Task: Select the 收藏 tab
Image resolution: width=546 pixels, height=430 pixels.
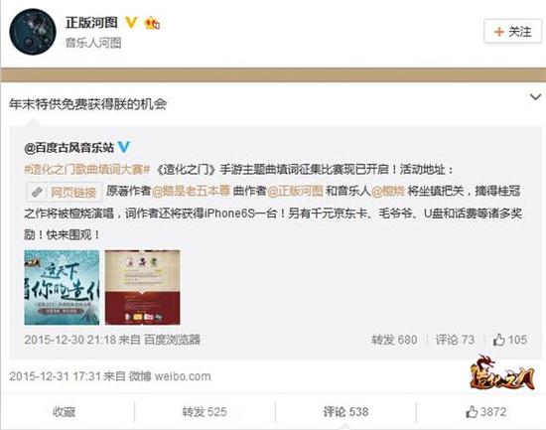Action: (x=65, y=412)
